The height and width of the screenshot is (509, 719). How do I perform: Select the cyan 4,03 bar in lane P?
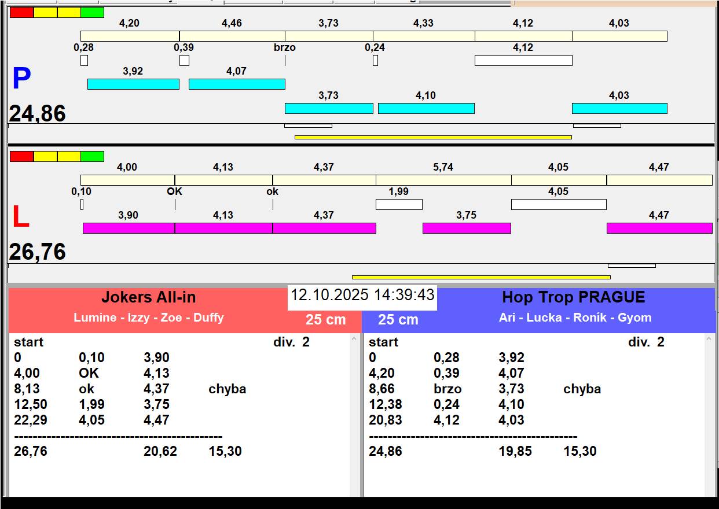pos(619,108)
